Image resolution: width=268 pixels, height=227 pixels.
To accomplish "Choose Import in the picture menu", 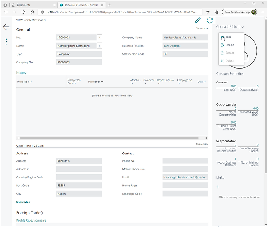I will (x=229, y=45).
